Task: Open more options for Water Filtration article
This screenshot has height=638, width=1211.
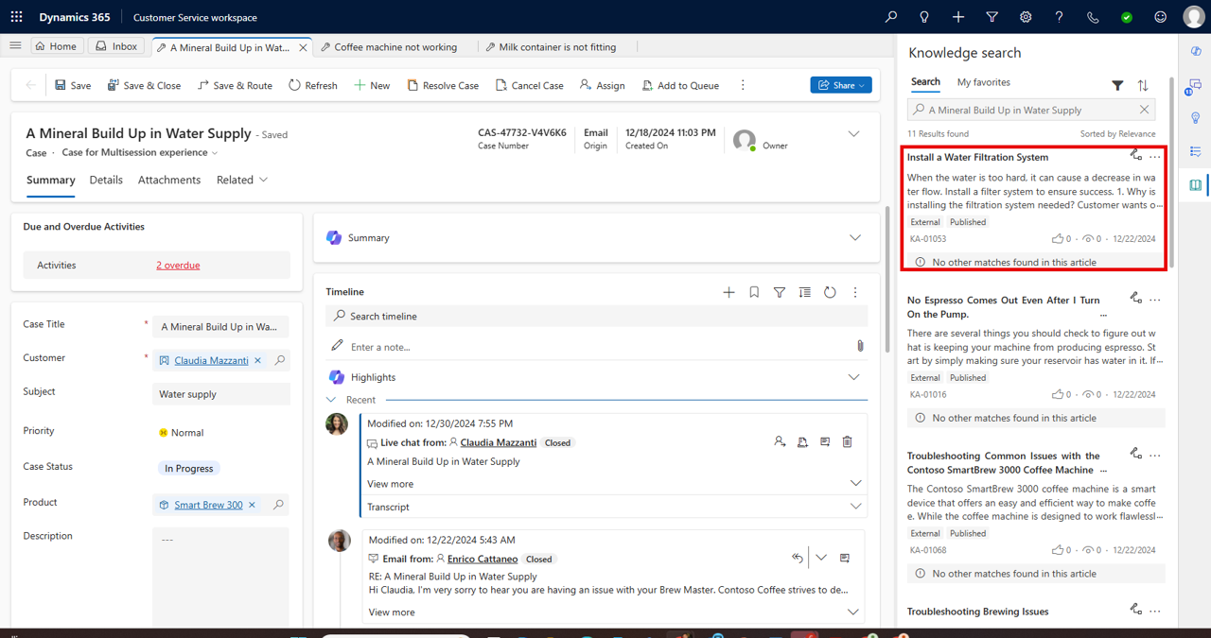Action: coord(1155,157)
